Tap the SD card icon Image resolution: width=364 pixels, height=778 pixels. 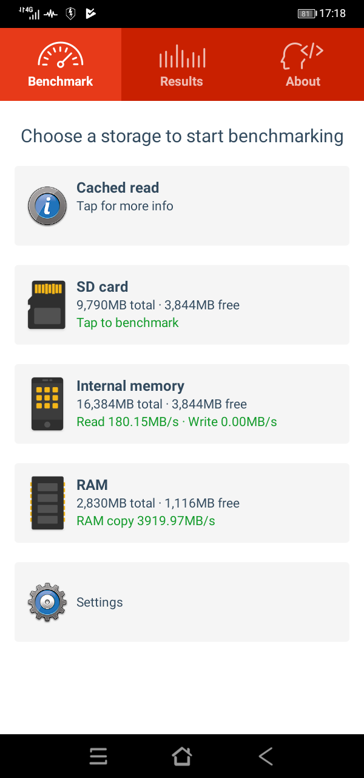pos(47,305)
